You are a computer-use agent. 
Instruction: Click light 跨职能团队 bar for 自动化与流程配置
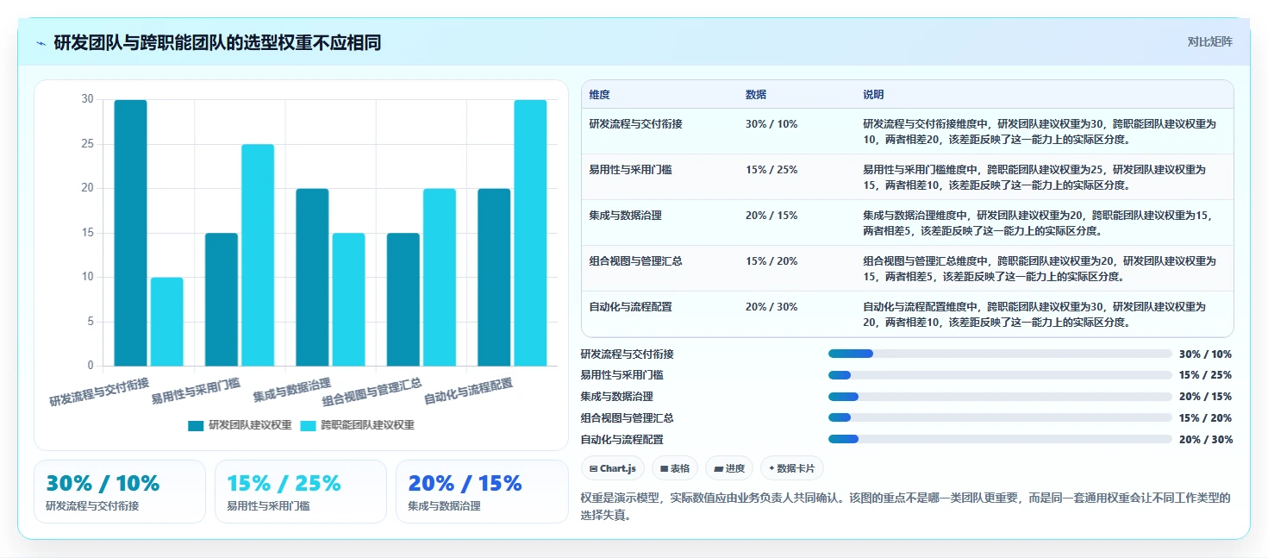[530, 233]
